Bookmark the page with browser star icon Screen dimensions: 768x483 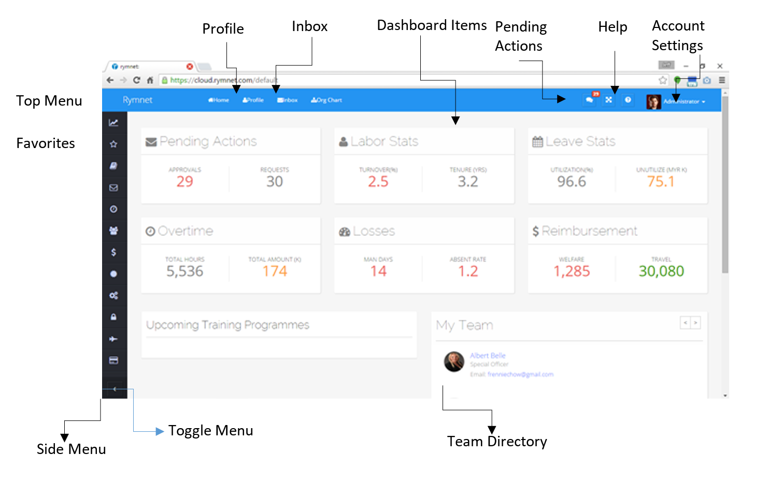coord(662,80)
